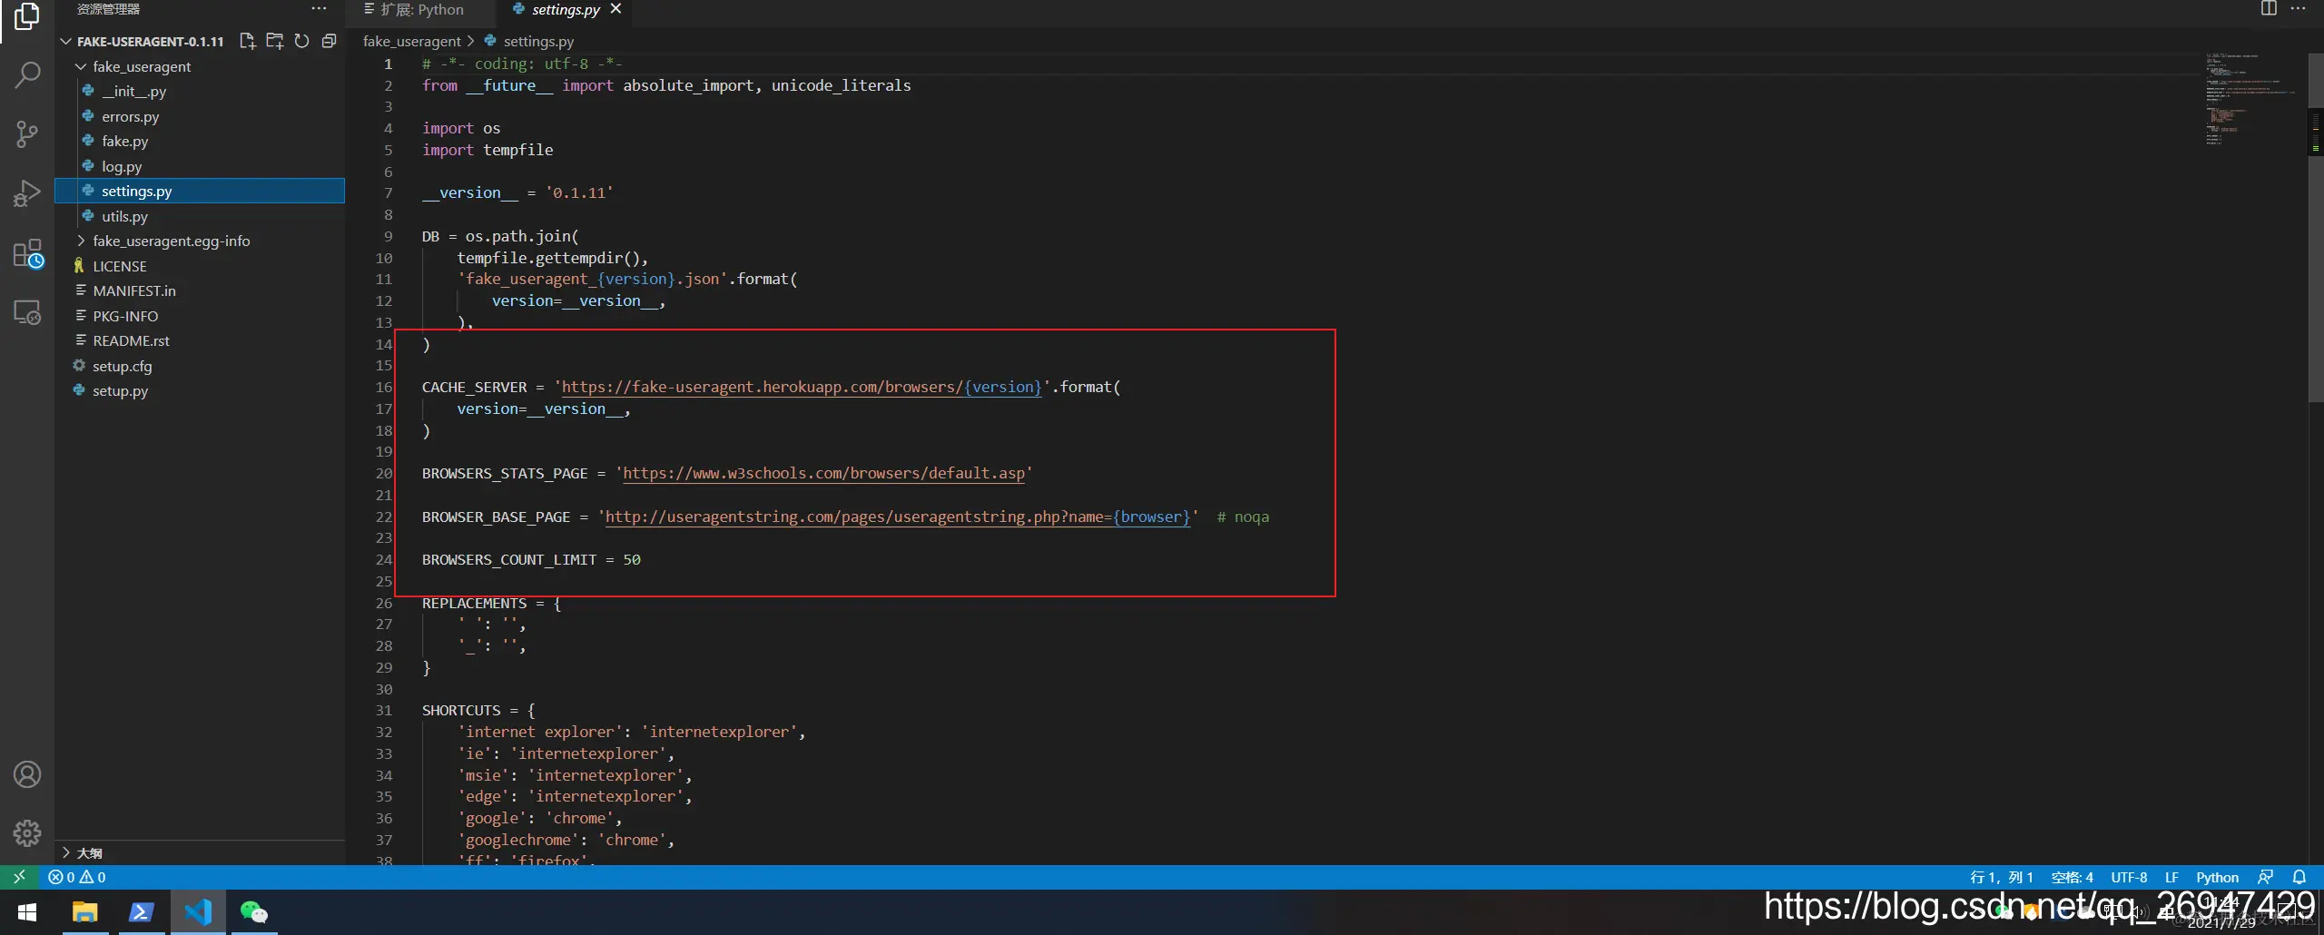This screenshot has height=935, width=2324.
Task: Open PowerShell from the taskbar
Action: (141, 912)
